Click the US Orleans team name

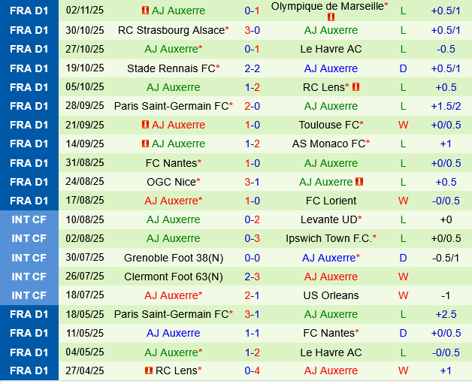coord(331,295)
